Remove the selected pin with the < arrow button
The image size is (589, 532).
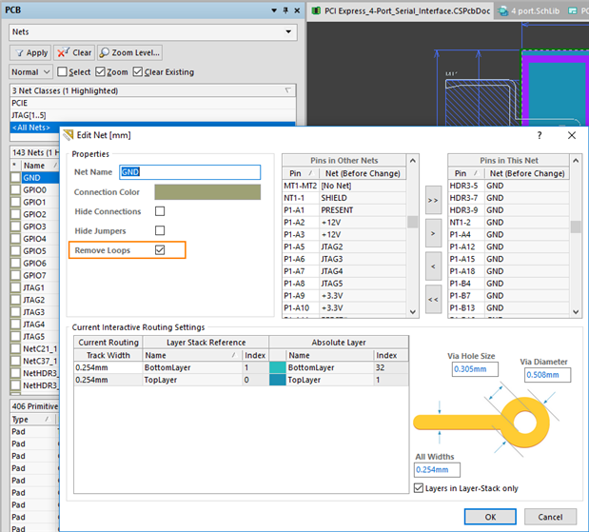tap(433, 266)
